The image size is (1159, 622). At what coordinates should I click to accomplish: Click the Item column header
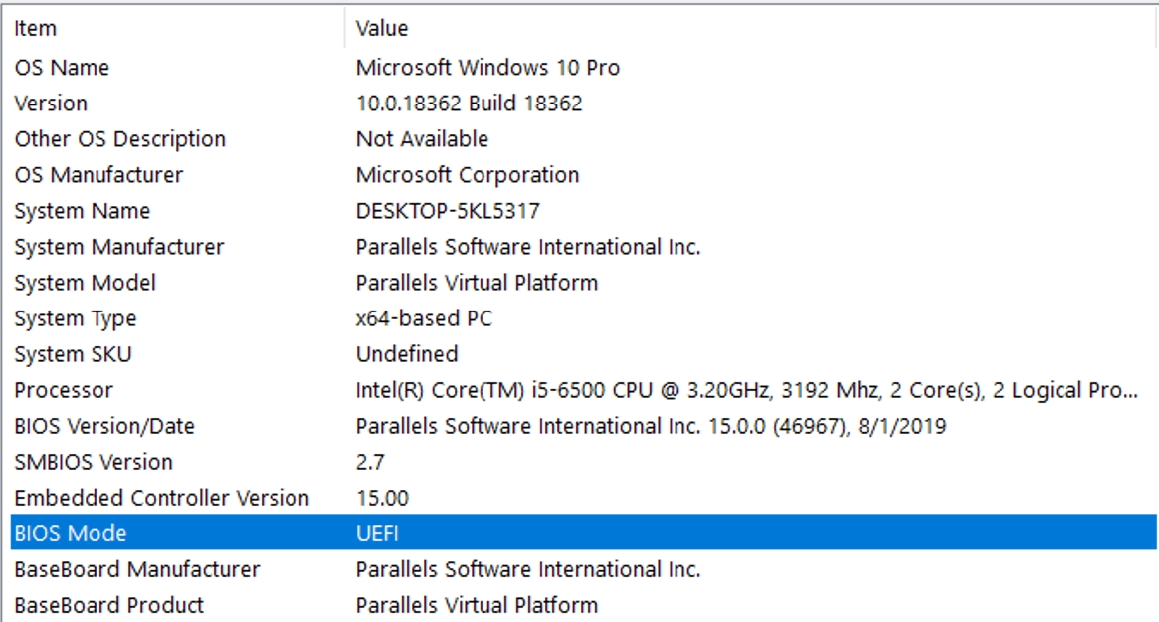click(36, 28)
